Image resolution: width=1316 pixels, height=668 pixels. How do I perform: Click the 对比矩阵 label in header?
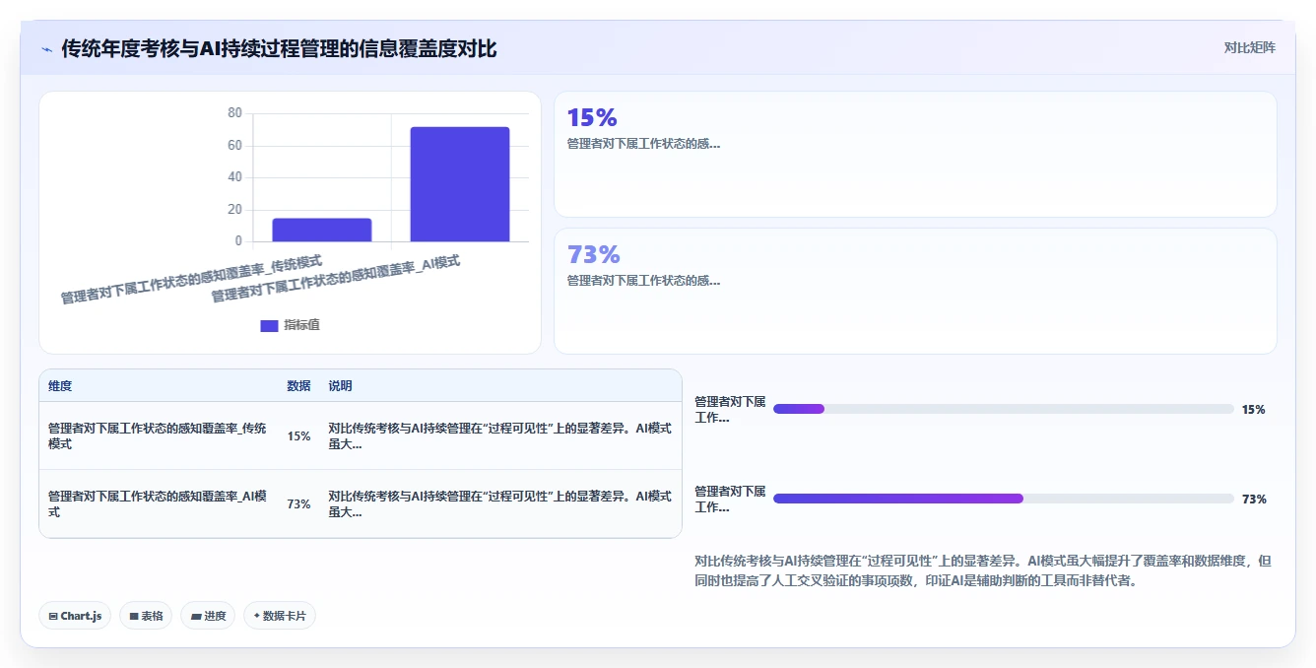pos(1249,47)
